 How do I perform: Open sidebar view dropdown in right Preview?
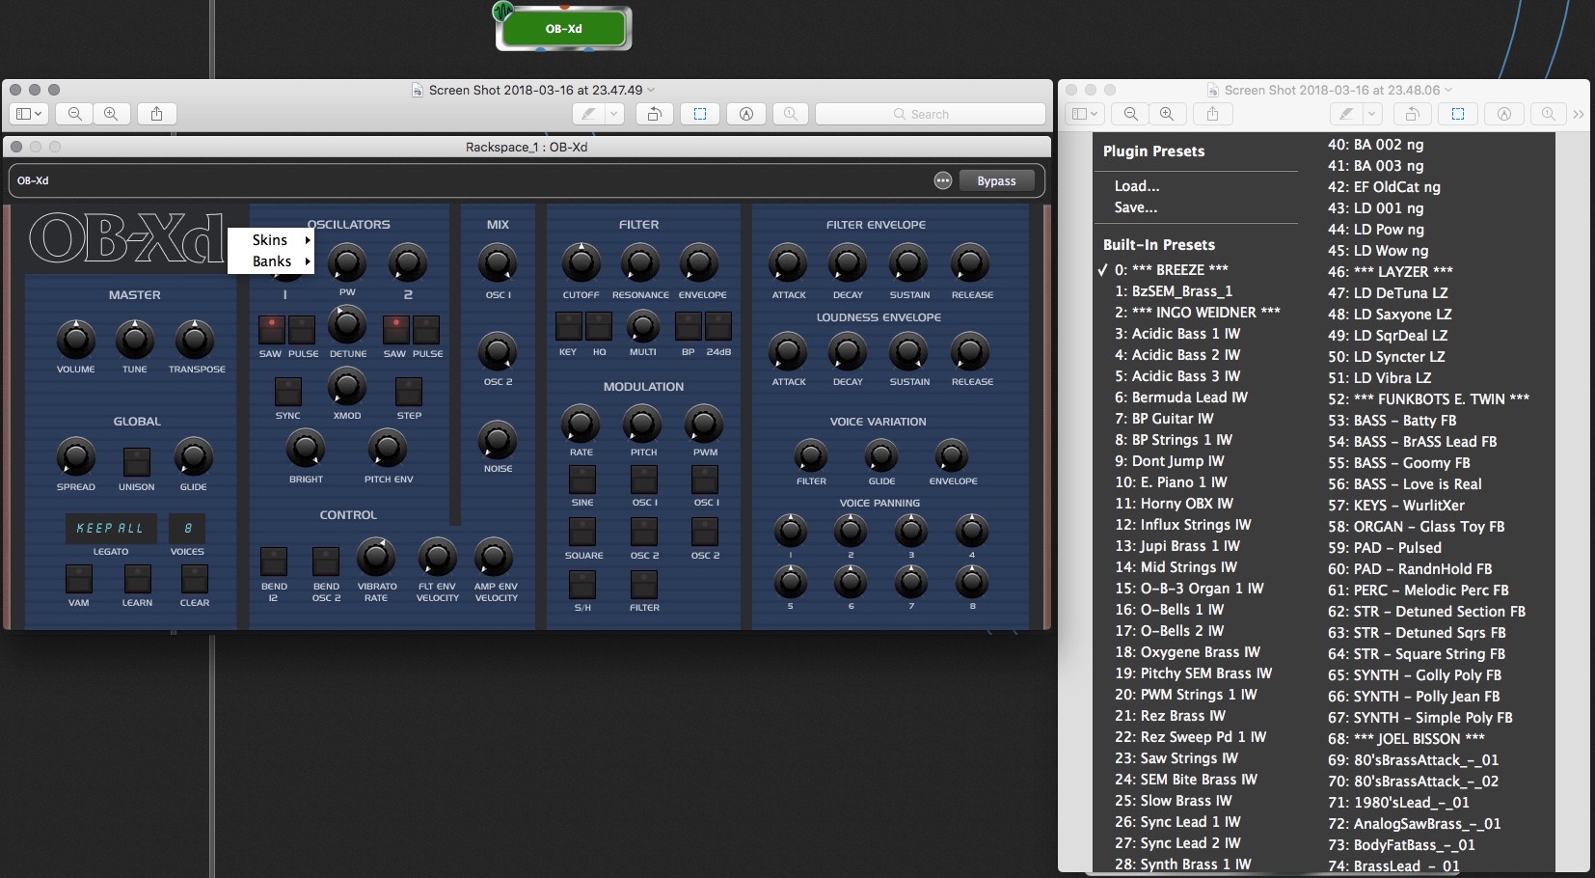(x=1085, y=114)
